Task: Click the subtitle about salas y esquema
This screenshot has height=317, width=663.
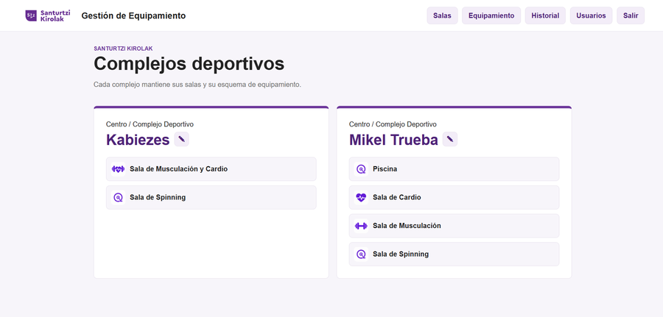Action: click(x=197, y=85)
